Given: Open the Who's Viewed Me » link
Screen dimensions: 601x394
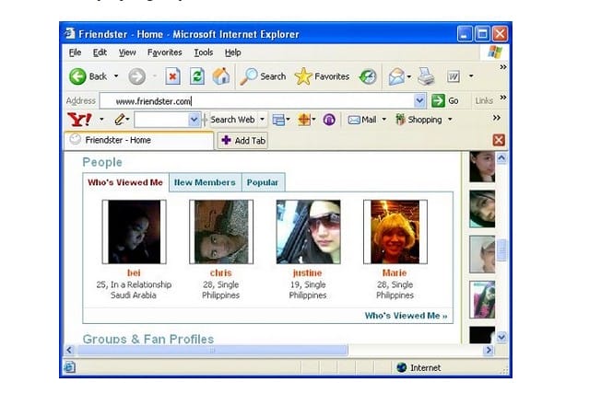Looking at the screenshot, I should pyautogui.click(x=406, y=316).
